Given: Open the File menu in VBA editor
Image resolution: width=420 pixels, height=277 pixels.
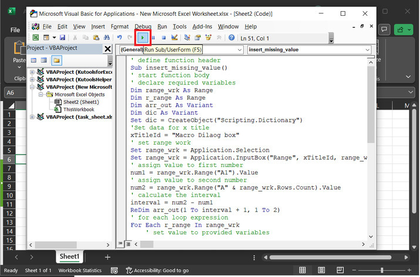Looking at the screenshot, I should [x=47, y=26].
